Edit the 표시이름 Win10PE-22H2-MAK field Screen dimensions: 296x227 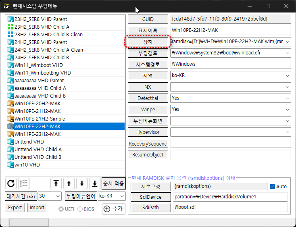231,30
